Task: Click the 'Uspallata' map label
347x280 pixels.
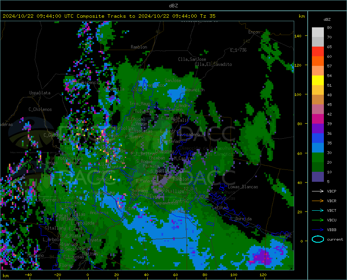Action: pos(40,93)
